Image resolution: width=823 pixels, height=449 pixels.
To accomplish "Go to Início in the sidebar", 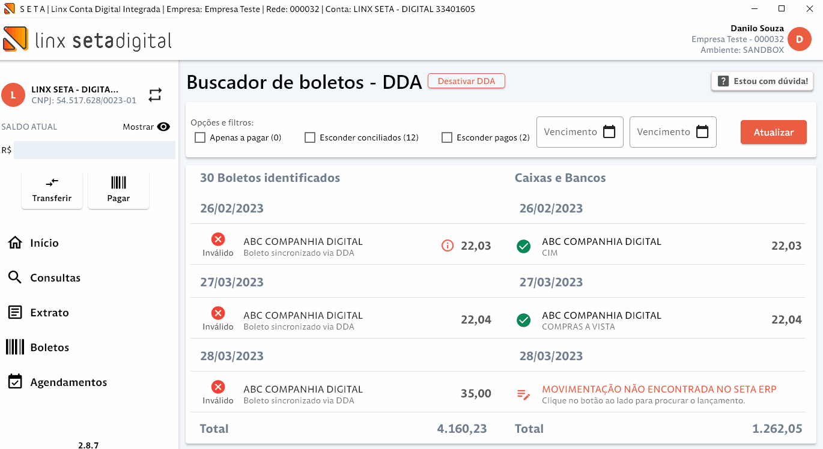I will pyautogui.click(x=44, y=243).
